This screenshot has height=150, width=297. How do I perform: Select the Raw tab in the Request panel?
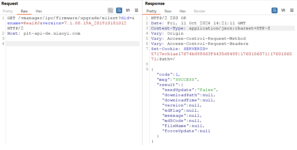click(24, 11)
